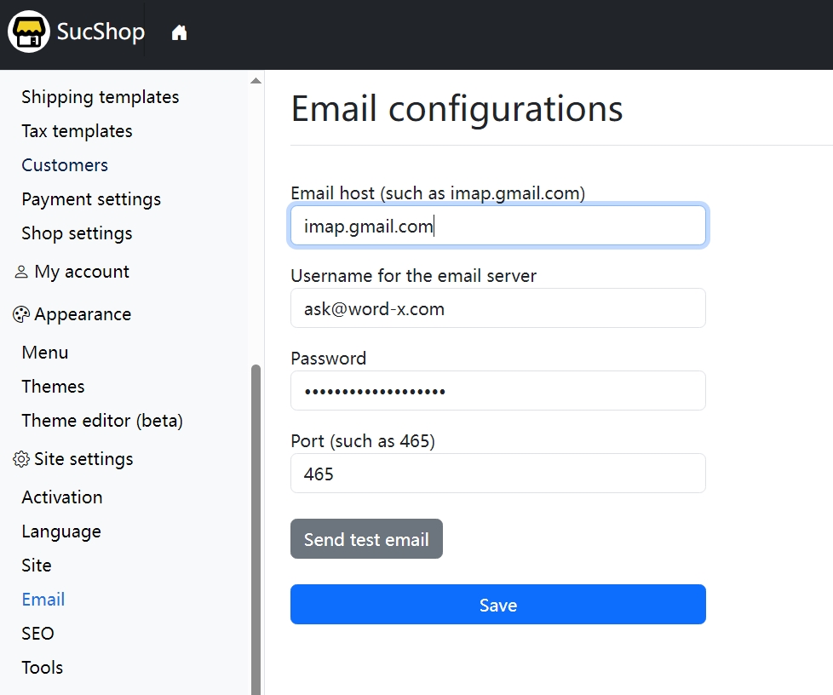
Task: Click into the Password field
Action: pos(497,391)
